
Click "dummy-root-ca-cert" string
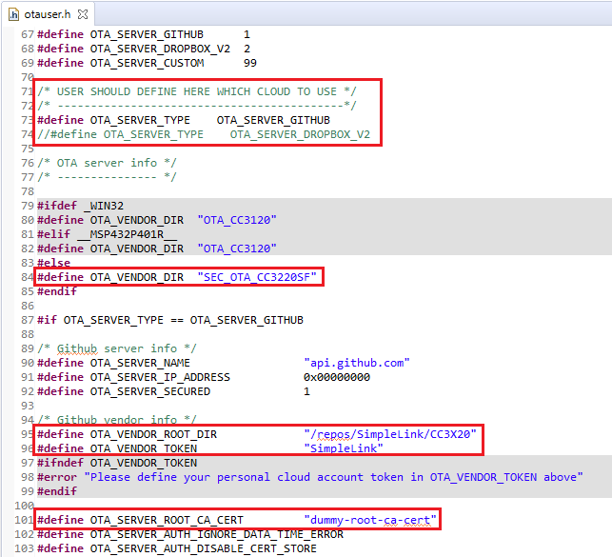coord(370,520)
